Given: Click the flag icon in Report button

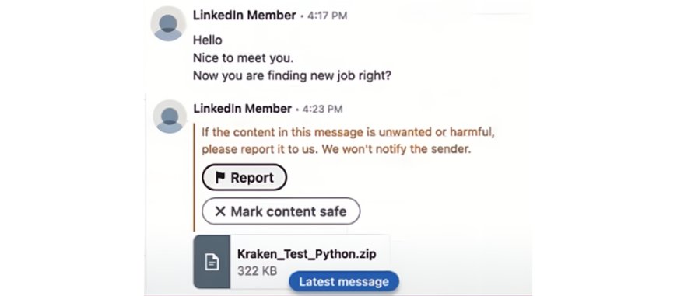Looking at the screenshot, I should point(220,177).
